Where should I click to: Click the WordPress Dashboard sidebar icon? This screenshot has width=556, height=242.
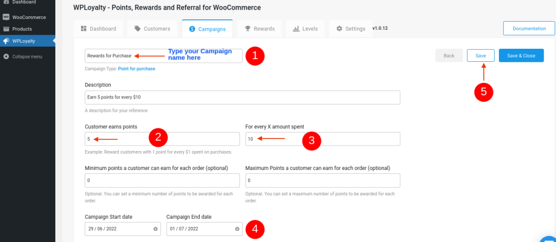[6, 2]
